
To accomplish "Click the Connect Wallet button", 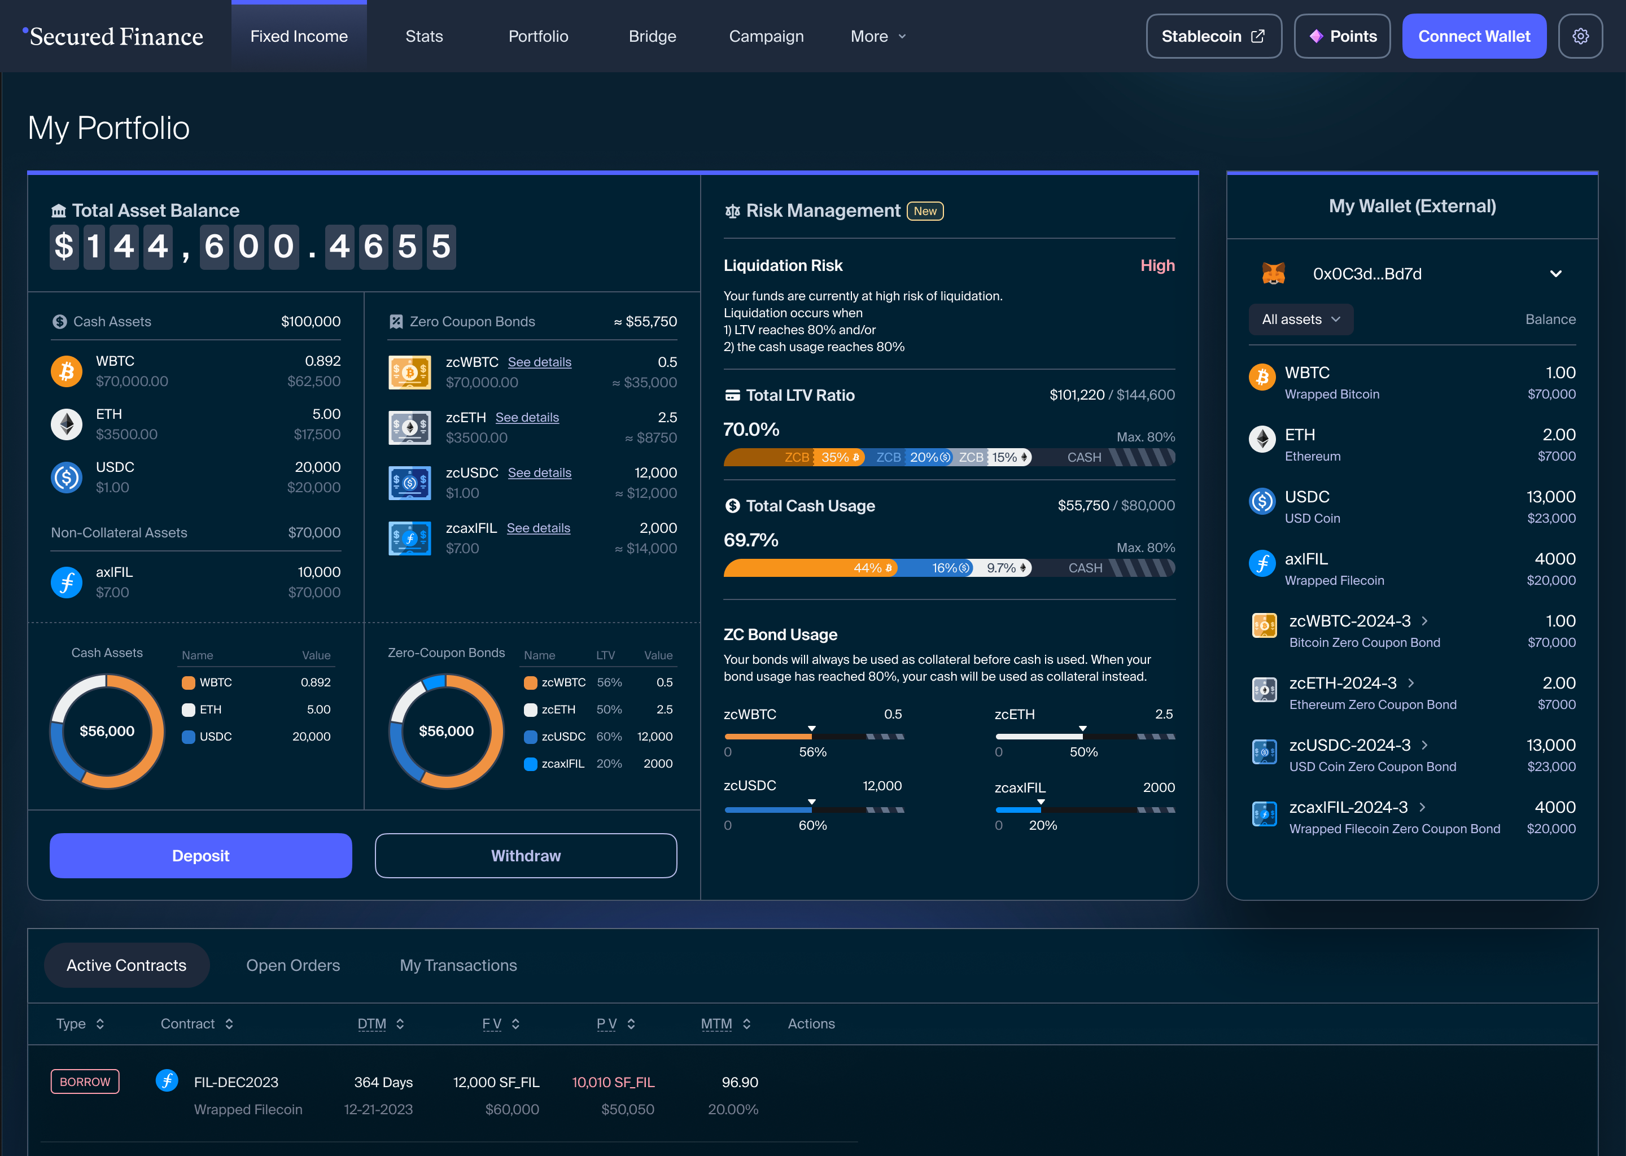I will (x=1474, y=36).
